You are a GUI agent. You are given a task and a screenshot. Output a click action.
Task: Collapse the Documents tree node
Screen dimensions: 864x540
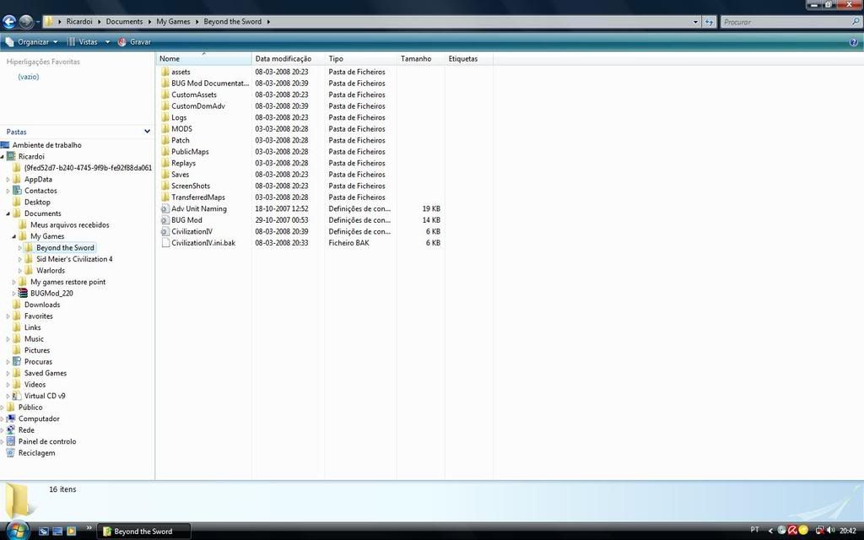tap(8, 213)
